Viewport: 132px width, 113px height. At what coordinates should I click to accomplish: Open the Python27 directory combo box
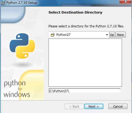(79, 35)
